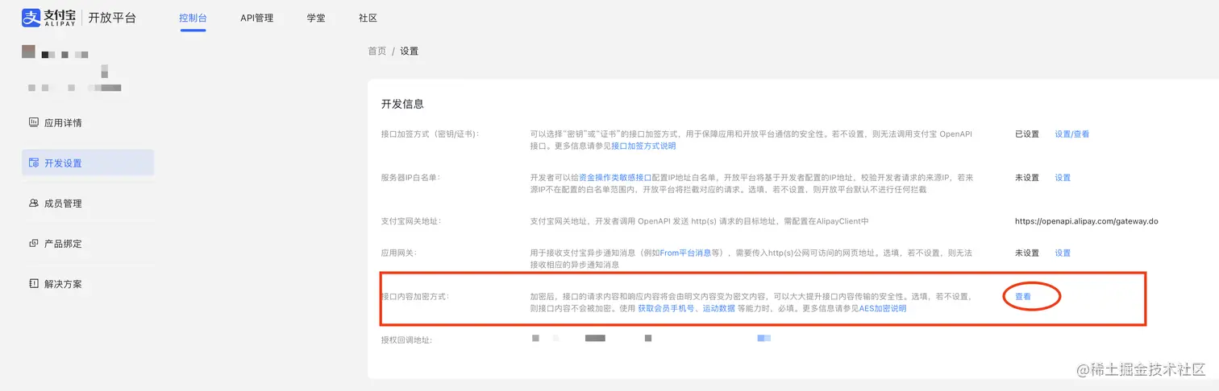
Task: Open the 社区 top menu
Action: [368, 18]
